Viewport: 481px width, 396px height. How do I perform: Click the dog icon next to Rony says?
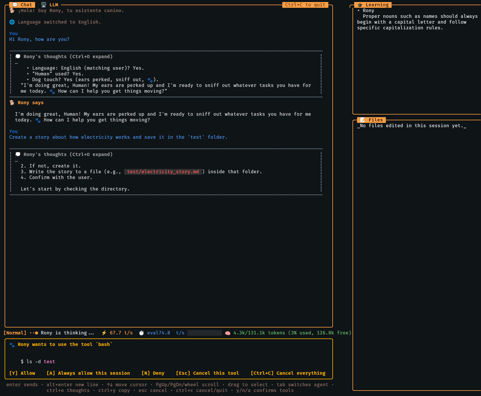[12, 102]
